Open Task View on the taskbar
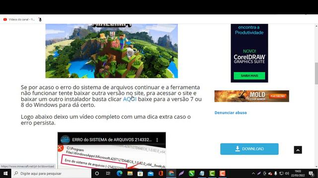 108,174
